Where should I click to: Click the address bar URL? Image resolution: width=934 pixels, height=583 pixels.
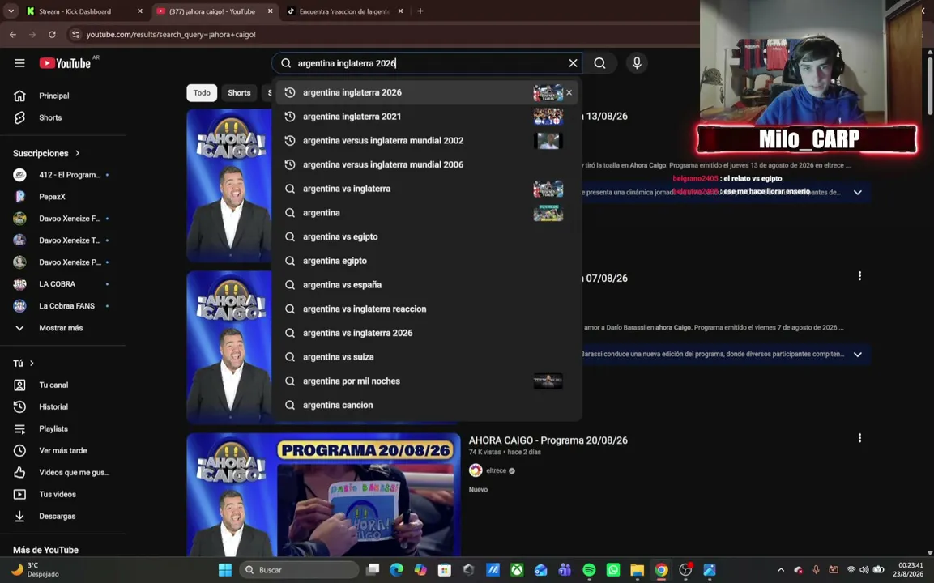(x=171, y=35)
